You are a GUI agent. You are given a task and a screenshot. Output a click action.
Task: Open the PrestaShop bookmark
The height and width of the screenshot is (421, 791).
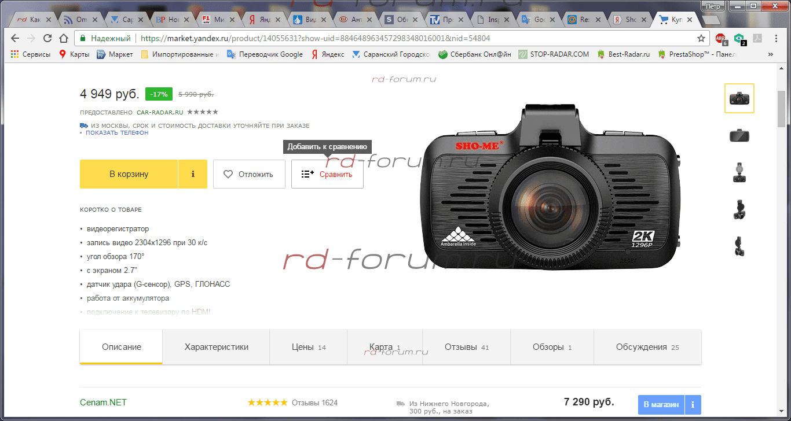pyautogui.click(x=697, y=54)
